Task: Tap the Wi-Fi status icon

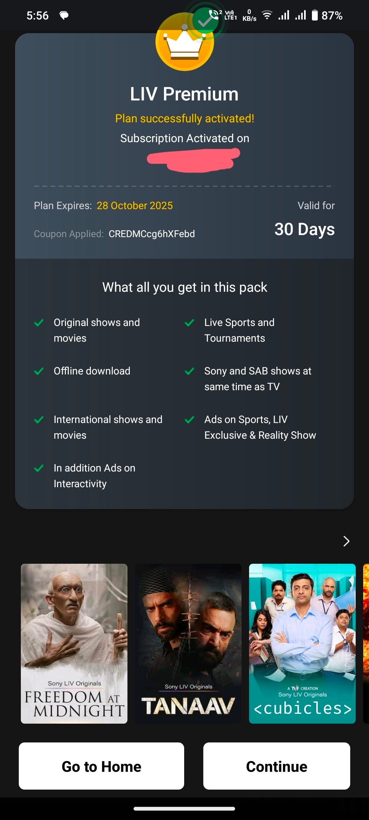Action: (x=267, y=15)
